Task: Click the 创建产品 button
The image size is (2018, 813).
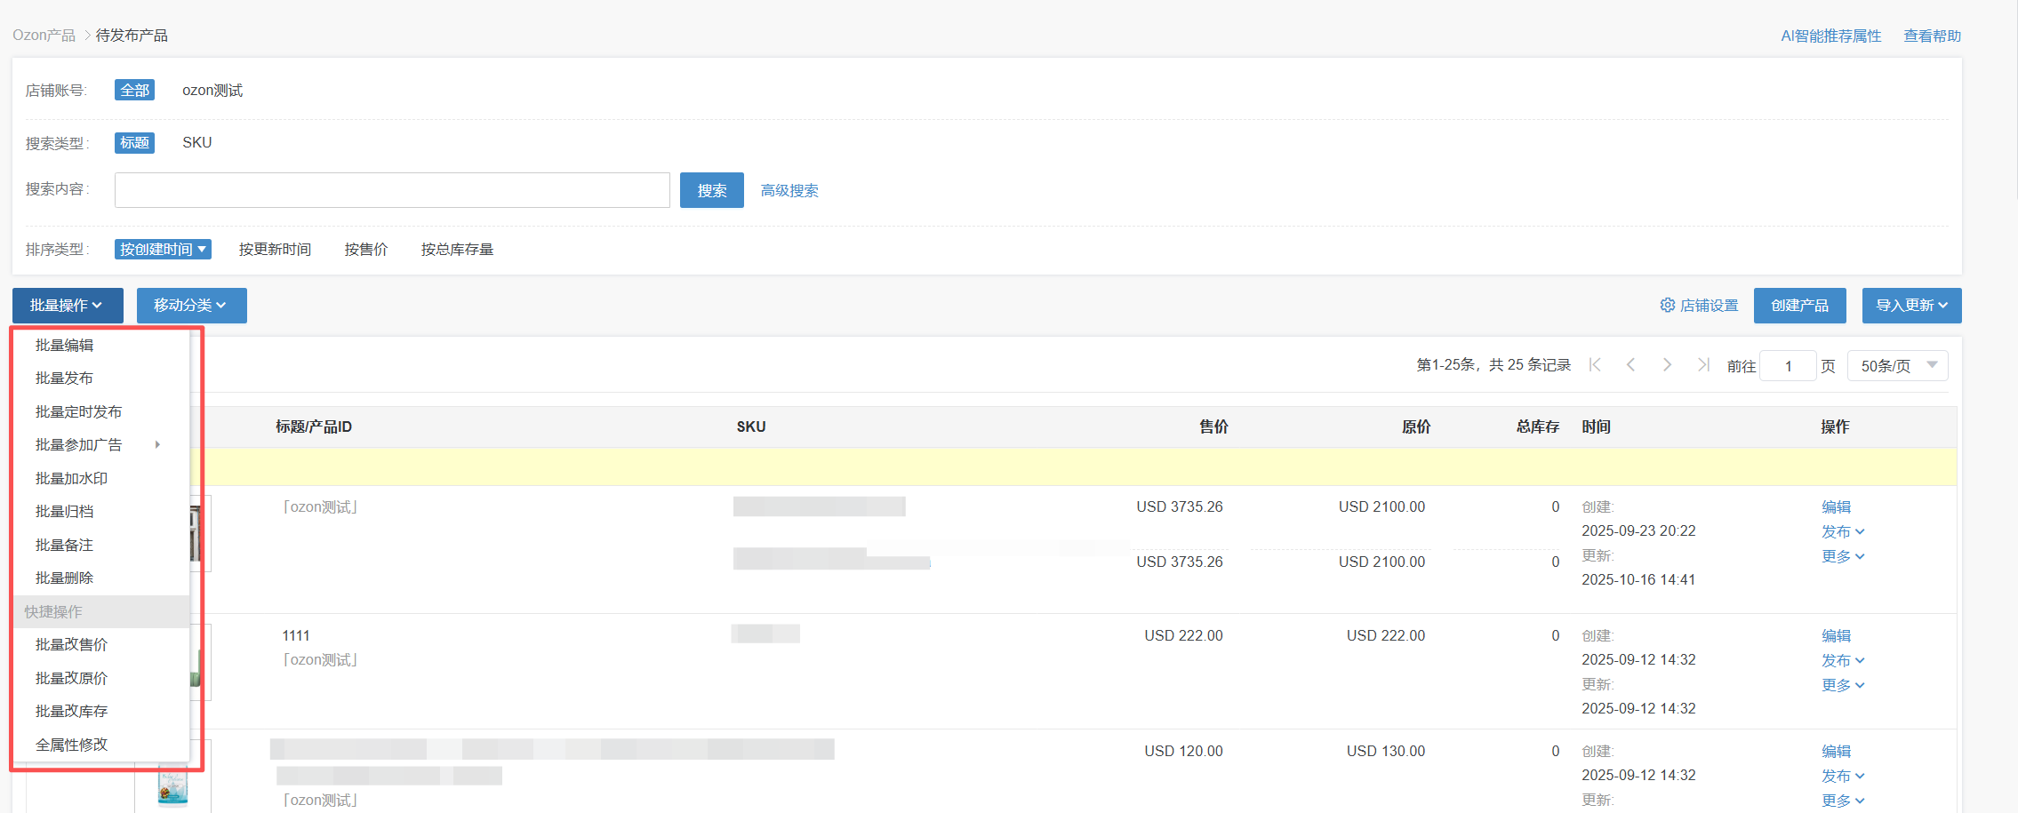Action: point(1799,306)
